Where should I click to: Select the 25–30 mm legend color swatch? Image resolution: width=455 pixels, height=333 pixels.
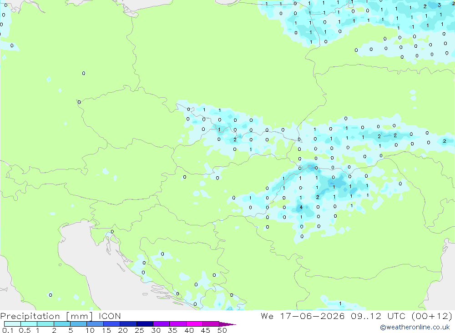point(145,324)
